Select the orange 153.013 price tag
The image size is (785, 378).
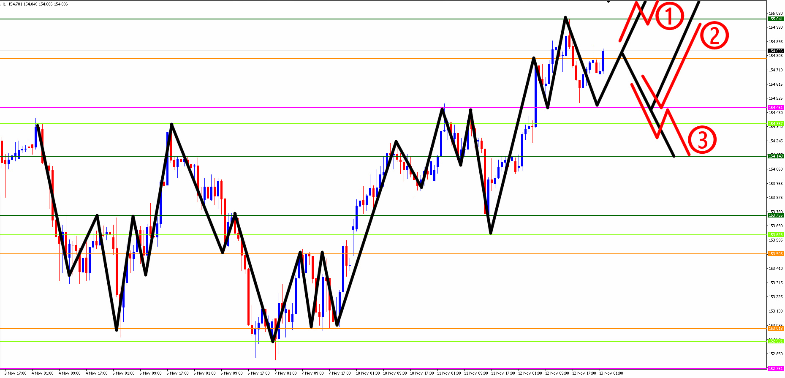pyautogui.click(x=776, y=329)
